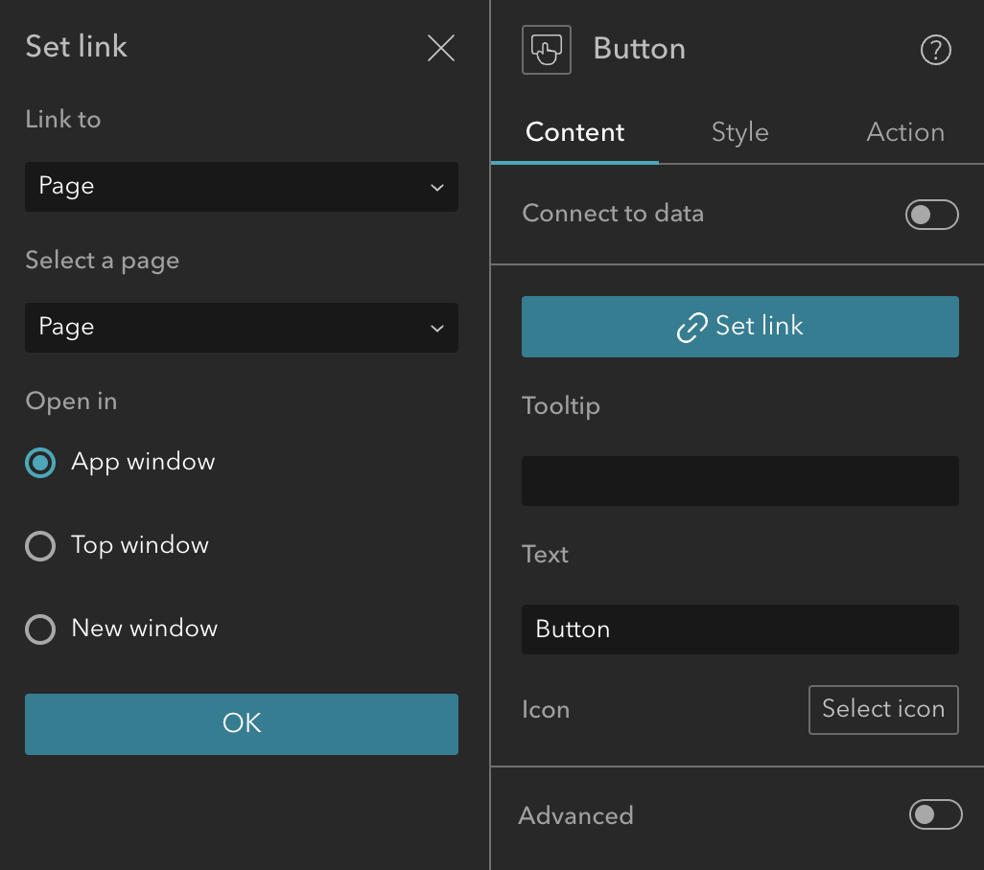Screen dimensions: 984x870
Task: Enable the Connect to data toggle
Action: [x=931, y=215]
